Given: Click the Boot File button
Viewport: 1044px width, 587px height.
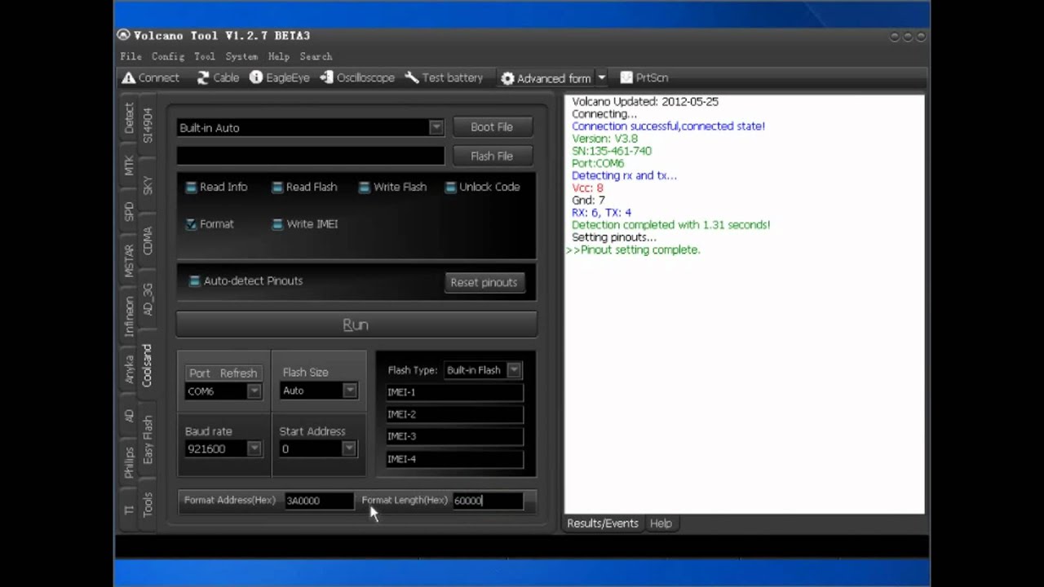Looking at the screenshot, I should 492,127.
